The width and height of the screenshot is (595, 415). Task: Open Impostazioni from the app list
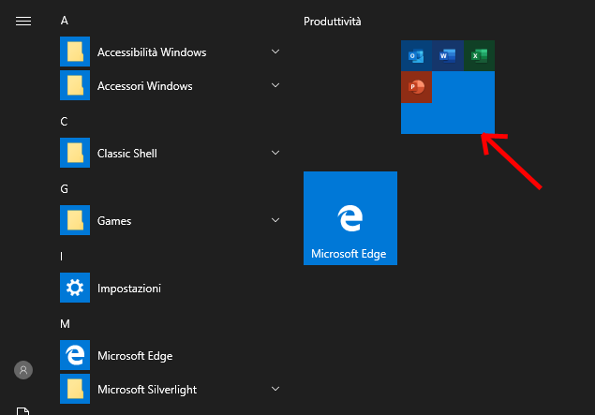coord(129,289)
